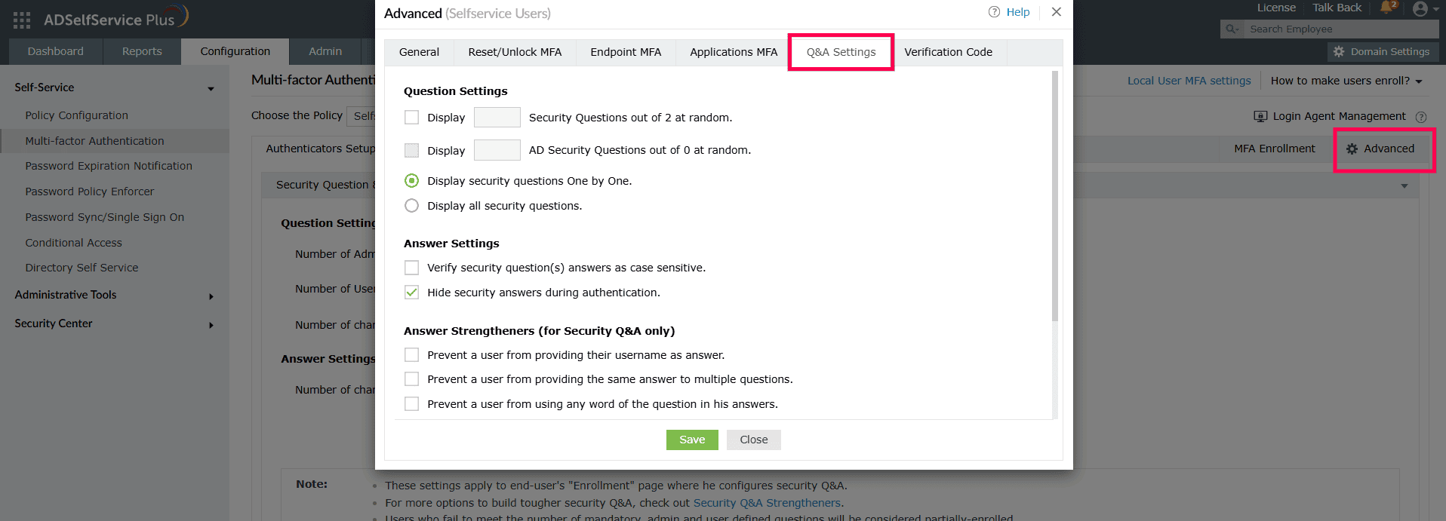Select Display all security questions option

click(x=411, y=206)
